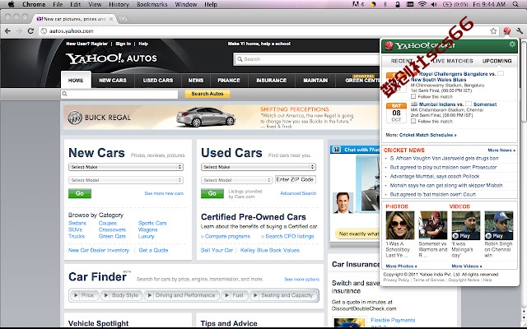The image size is (527, 329).
Task: Open 'Advantage Mumbai, says coach Pollock' headline
Action: pyautogui.click(x=435, y=176)
